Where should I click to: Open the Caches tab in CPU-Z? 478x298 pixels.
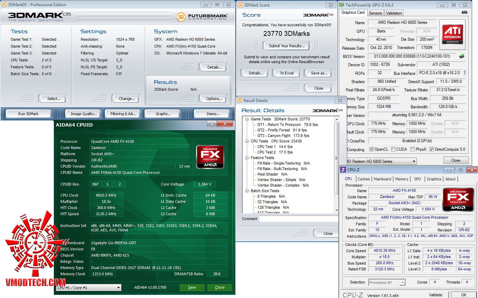click(x=364, y=179)
